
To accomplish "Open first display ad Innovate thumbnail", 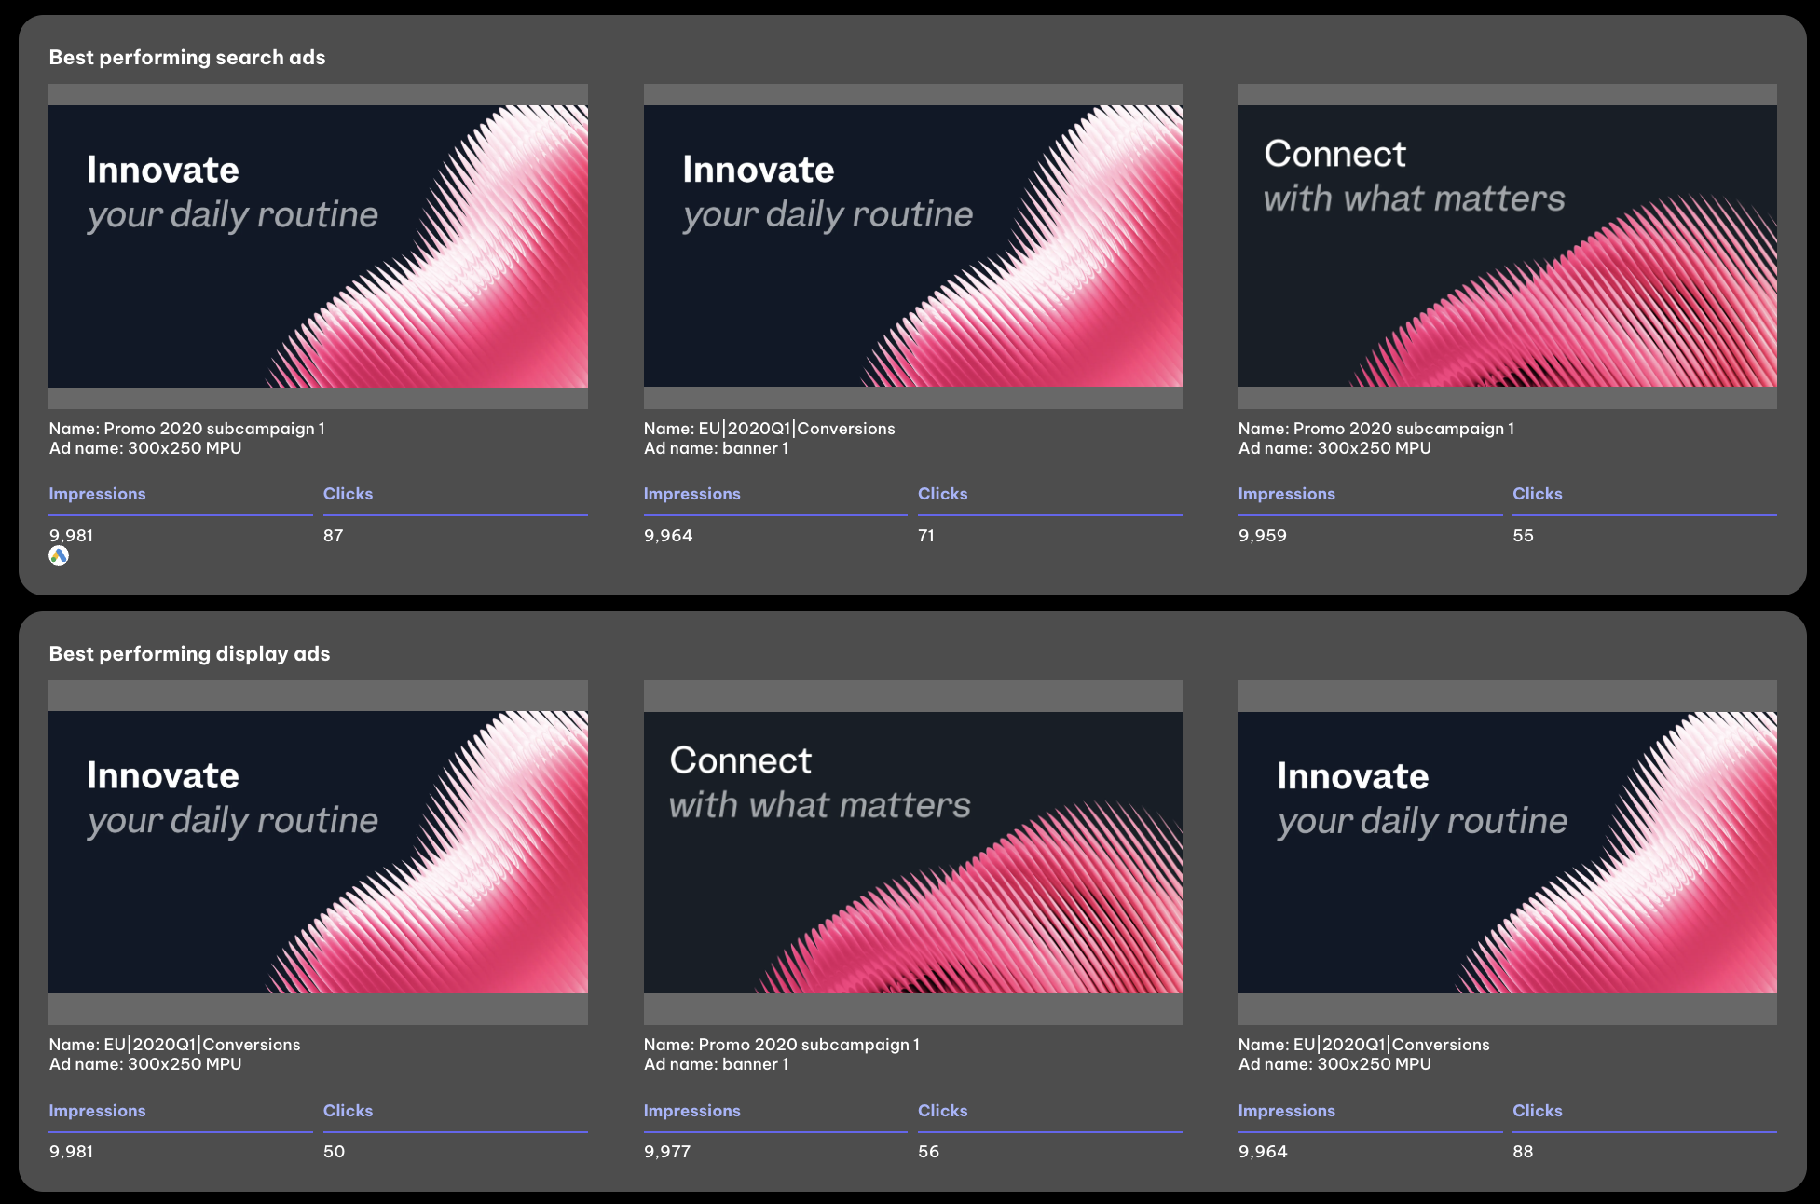I will (x=318, y=852).
